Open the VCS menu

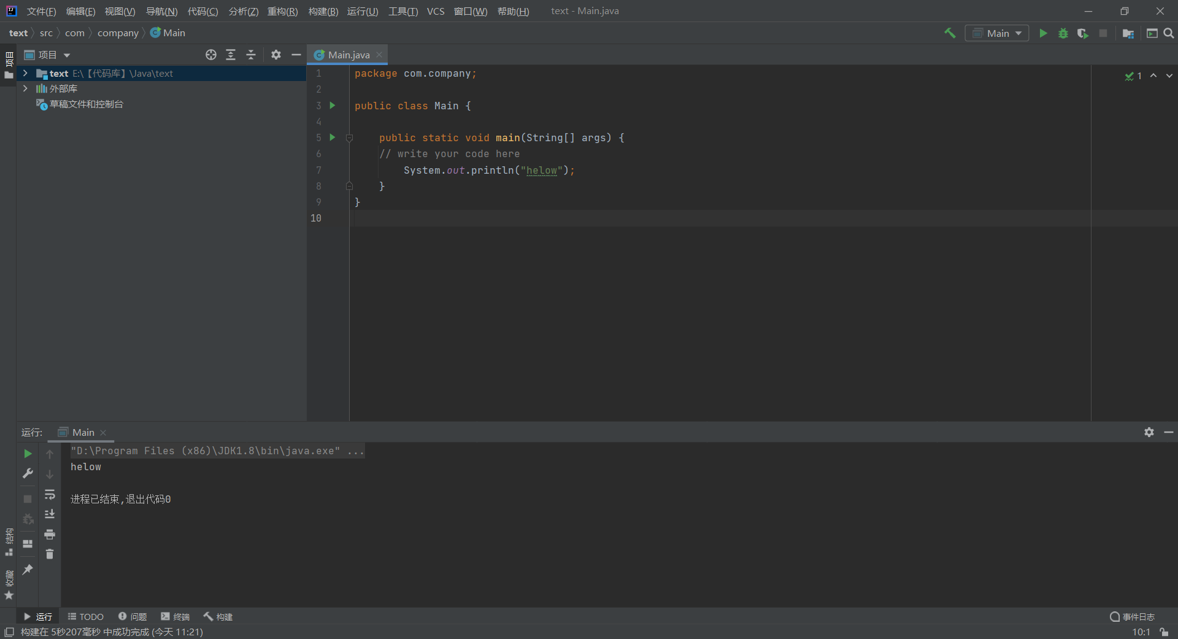coord(436,11)
